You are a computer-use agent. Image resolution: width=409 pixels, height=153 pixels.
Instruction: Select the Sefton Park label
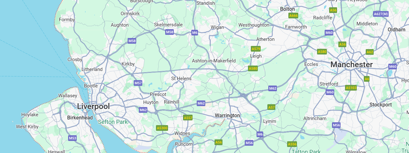pyautogui.click(x=113, y=122)
